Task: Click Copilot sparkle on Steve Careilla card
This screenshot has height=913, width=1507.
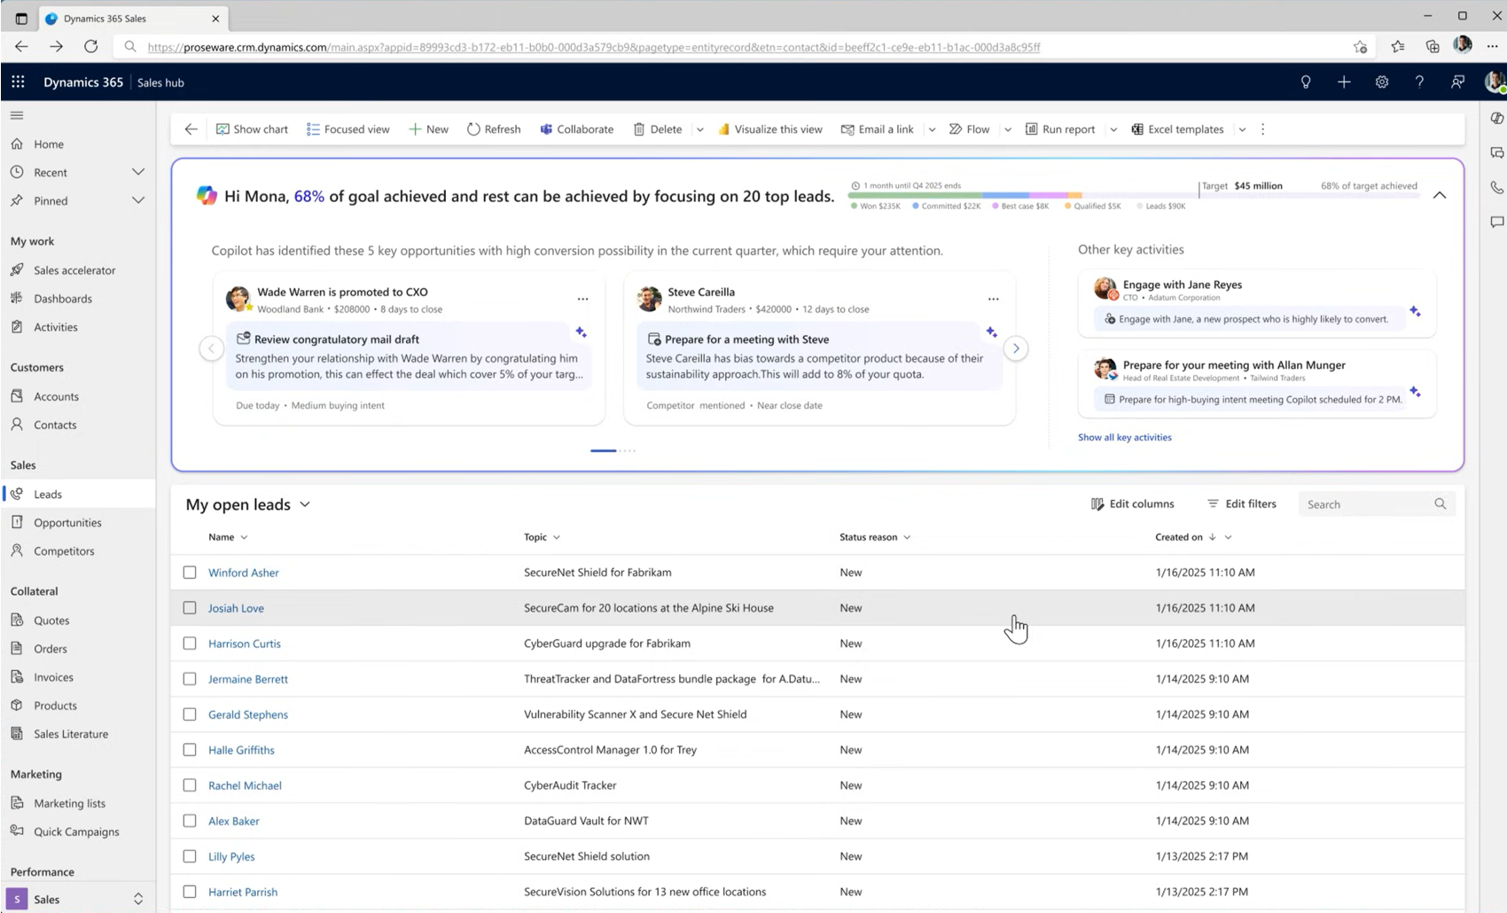Action: click(991, 332)
